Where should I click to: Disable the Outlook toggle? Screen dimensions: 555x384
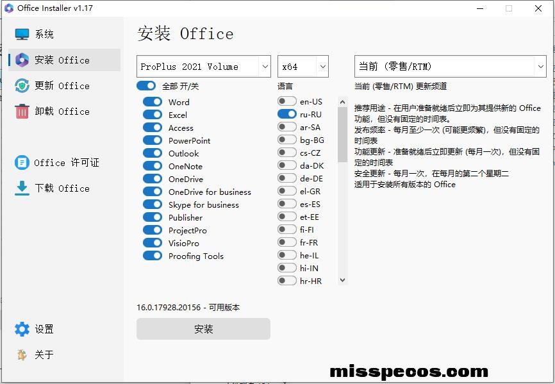coord(153,153)
